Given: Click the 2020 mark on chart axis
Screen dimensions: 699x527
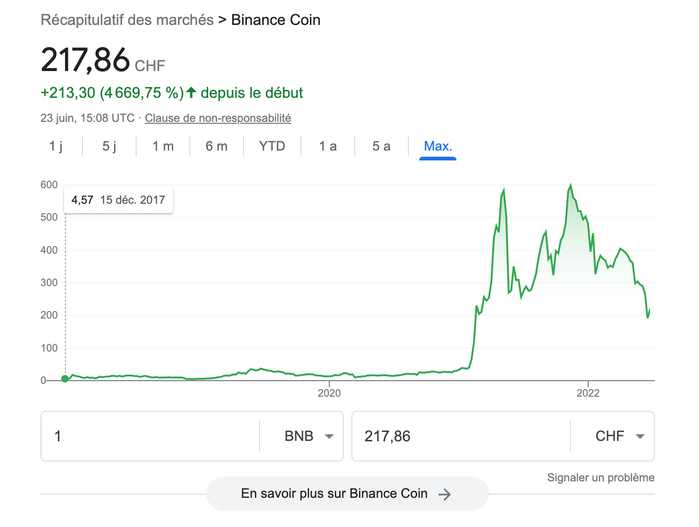Looking at the screenshot, I should [x=329, y=393].
